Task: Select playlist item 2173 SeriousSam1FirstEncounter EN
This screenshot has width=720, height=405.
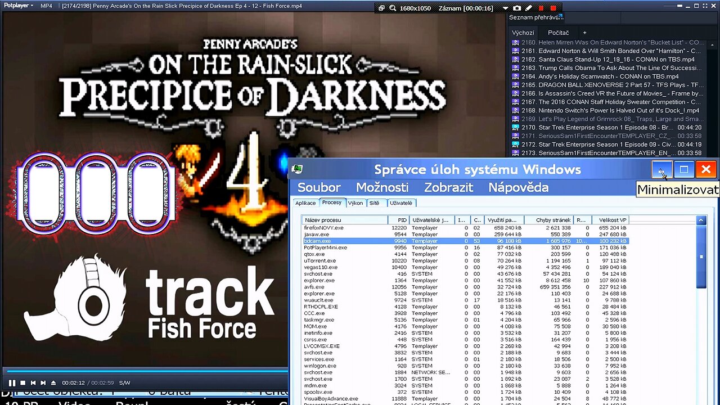Action: coord(606,153)
